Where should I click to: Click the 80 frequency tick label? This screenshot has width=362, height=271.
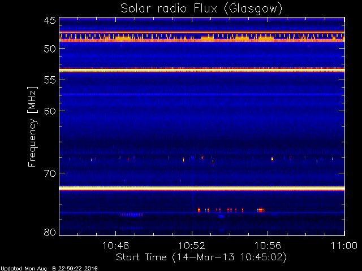coord(50,232)
